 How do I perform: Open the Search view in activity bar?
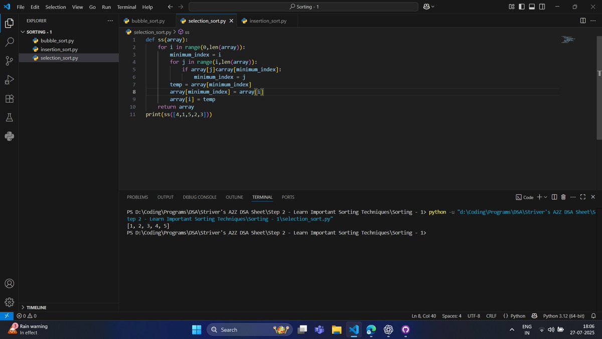click(x=9, y=42)
